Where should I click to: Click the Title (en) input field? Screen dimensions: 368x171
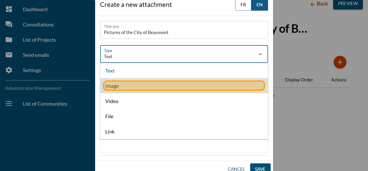point(184,32)
